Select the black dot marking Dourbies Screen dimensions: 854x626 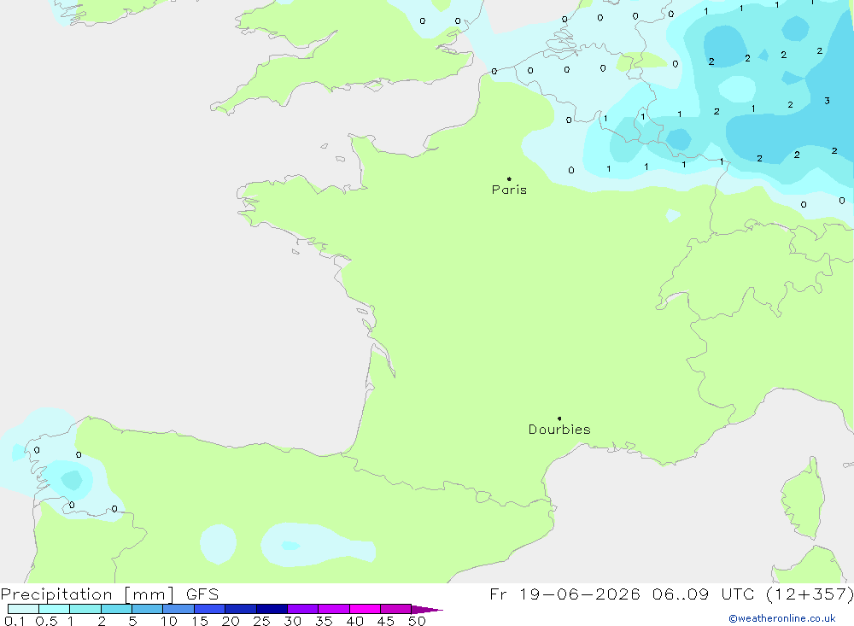pyautogui.click(x=559, y=418)
